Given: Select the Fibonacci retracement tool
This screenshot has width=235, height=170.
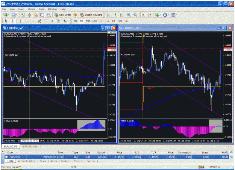Looking at the screenshot, I should coord(46,21).
